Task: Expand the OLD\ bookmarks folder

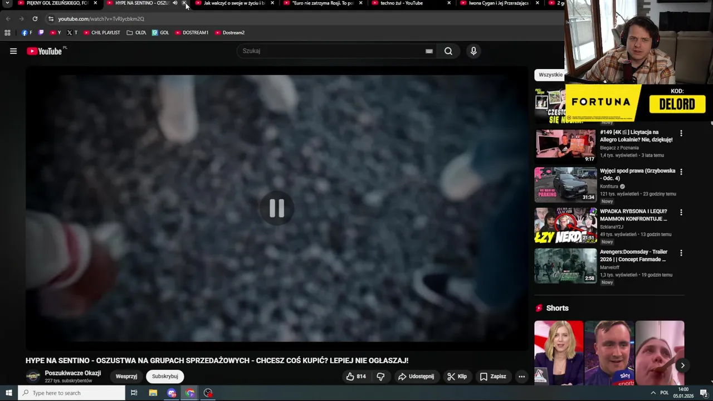Action: pos(136,33)
